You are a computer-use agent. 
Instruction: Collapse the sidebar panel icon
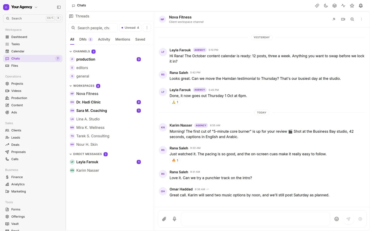pos(59,7)
